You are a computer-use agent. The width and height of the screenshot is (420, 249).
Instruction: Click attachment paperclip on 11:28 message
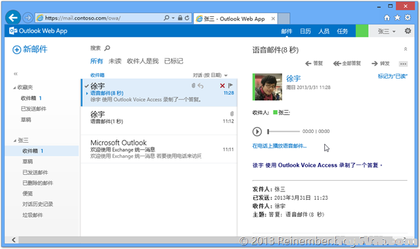193,86
